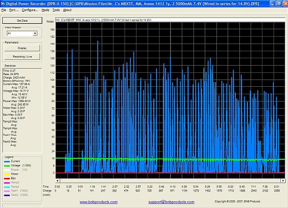Click the green Voltage legend swatch
Screen dimensions: 288x208
click(6, 165)
